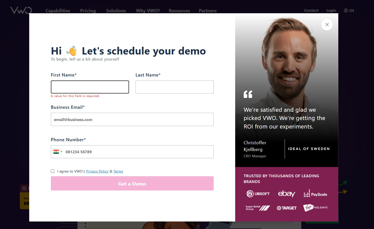This screenshot has width=374, height=229.
Task: Click the Target brand logo
Action: (287, 208)
